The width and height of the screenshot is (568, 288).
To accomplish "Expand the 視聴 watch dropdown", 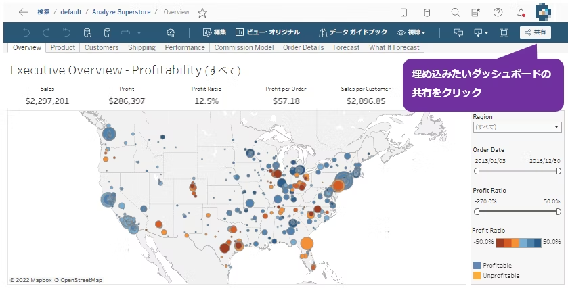I will coord(411,32).
